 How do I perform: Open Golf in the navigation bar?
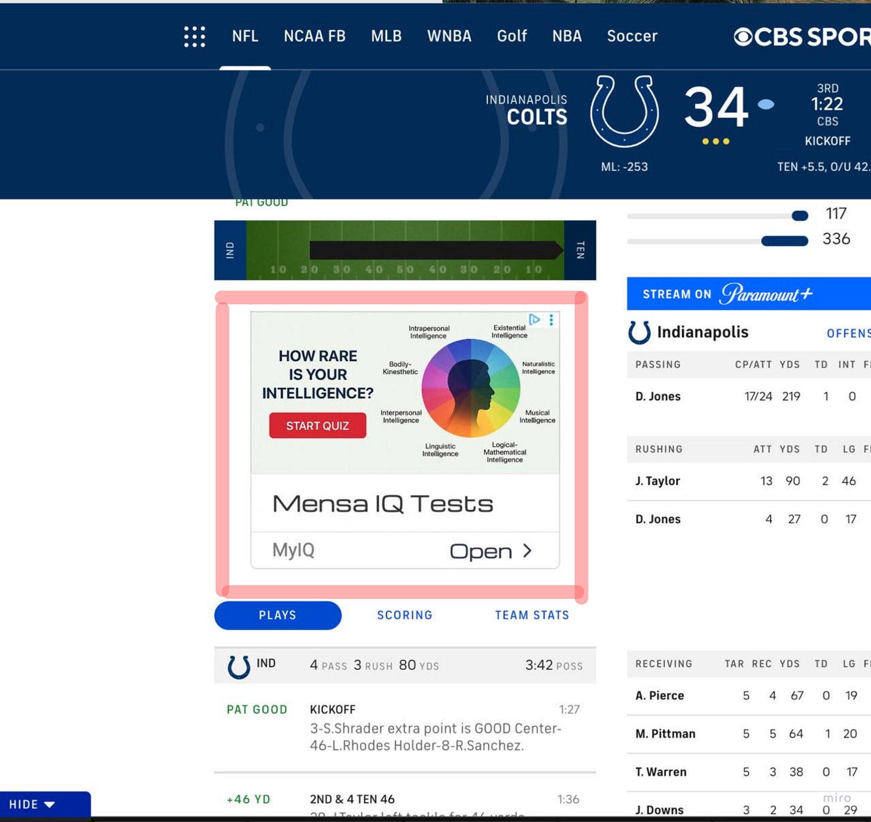pos(512,36)
